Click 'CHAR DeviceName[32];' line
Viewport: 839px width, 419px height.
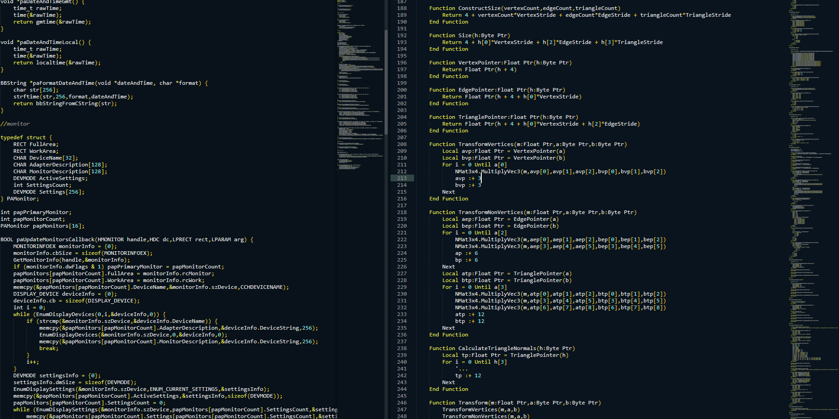[46, 158]
